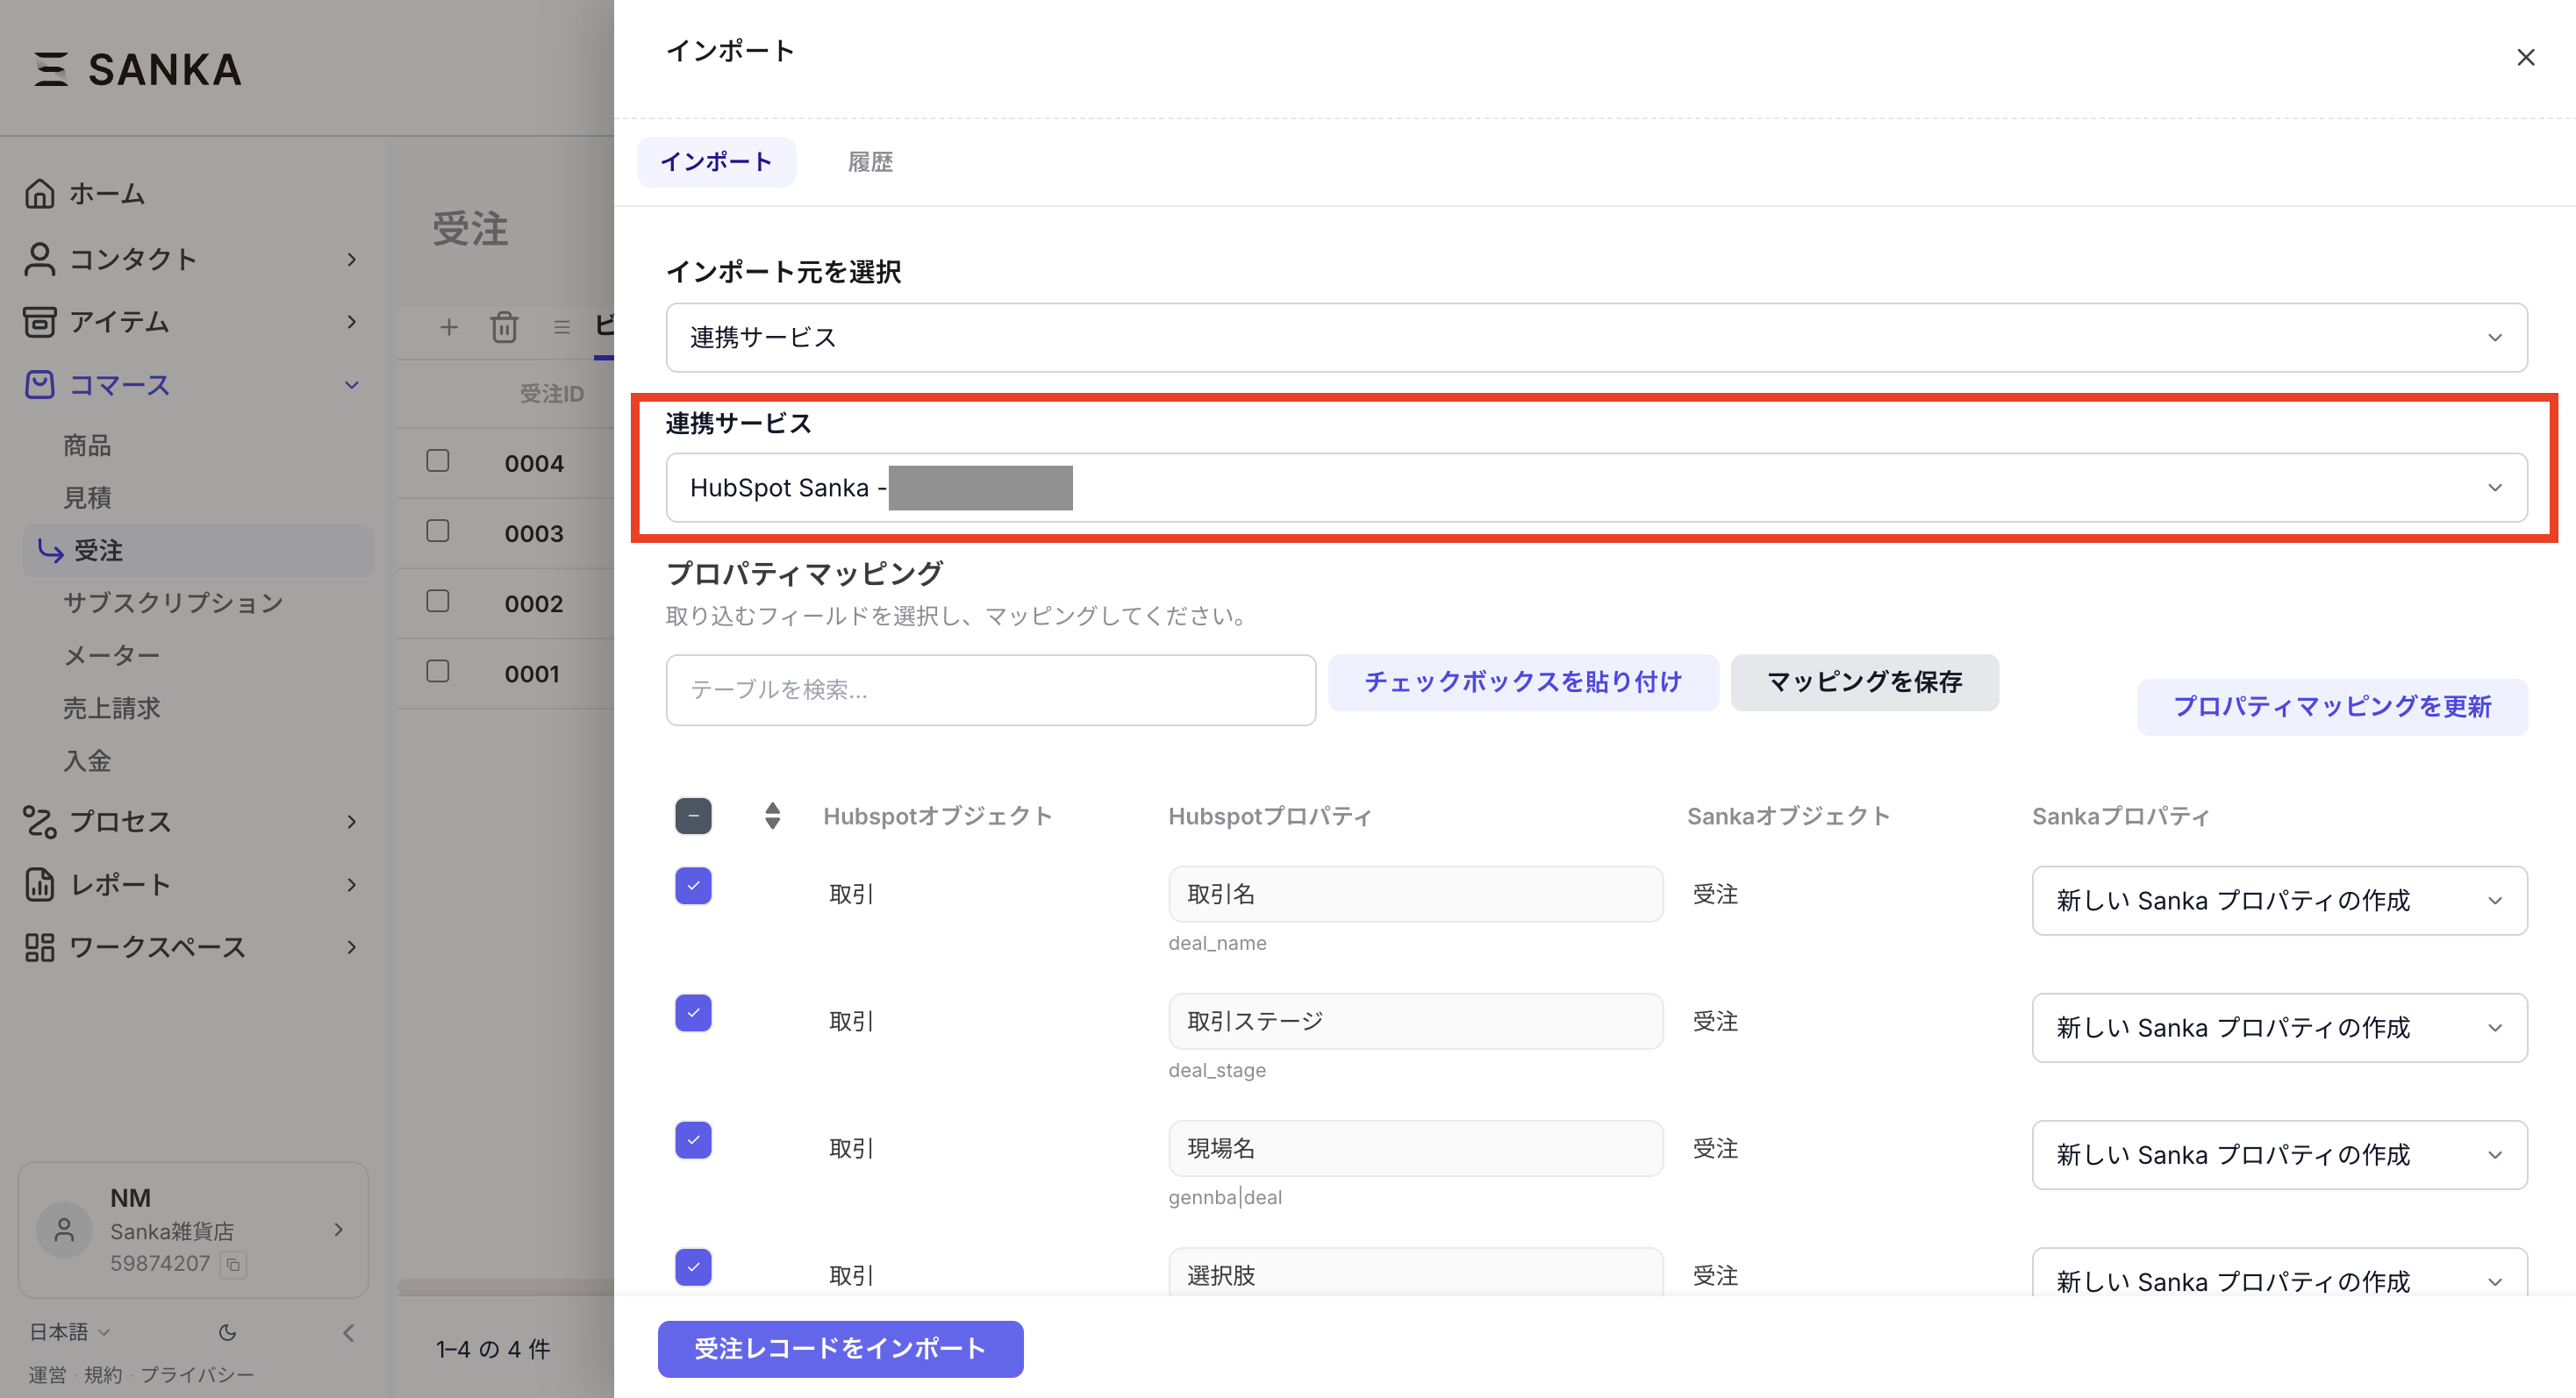The image size is (2576, 1398).
Task: Click the SANKA hamburger logo icon
Action: click(x=51, y=69)
